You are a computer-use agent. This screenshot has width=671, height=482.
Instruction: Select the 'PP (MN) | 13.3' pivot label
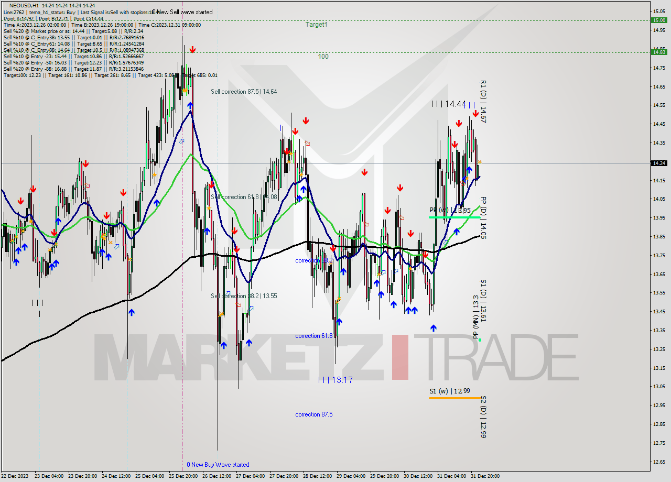(476, 316)
